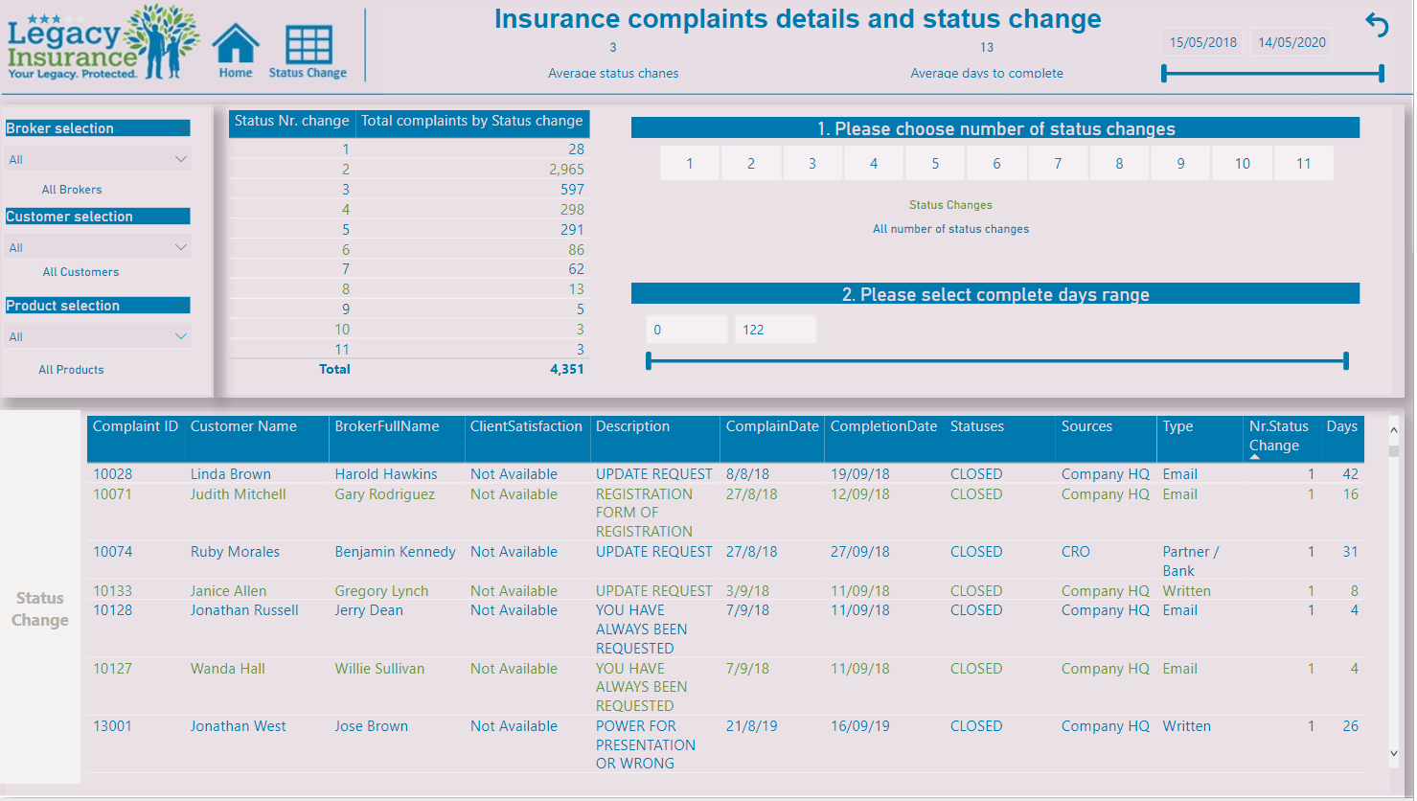Image resolution: width=1417 pixels, height=801 pixels.
Task: Go to the Home page icon
Action: 236,52
